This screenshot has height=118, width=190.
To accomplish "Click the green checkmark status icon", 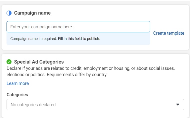I will (x=9, y=62).
